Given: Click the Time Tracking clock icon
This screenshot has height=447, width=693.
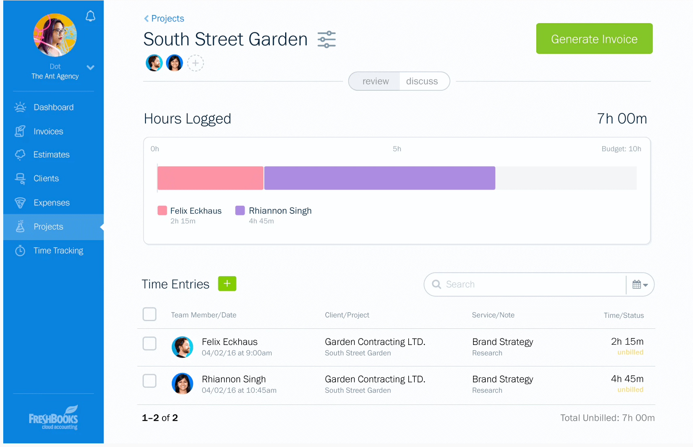Looking at the screenshot, I should [x=20, y=251].
